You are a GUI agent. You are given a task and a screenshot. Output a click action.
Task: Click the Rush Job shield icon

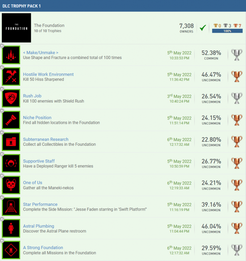[x=11, y=98]
